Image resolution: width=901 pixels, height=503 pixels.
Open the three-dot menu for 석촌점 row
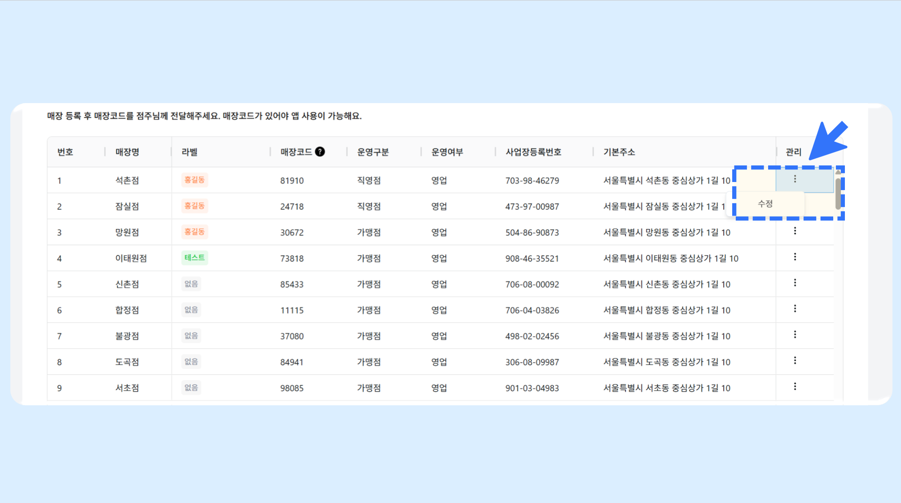tap(795, 179)
